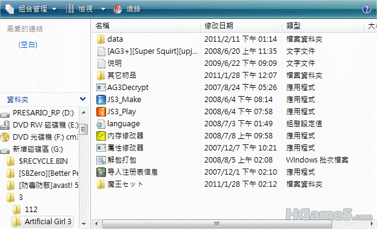Open the help question mark icon

[x=367, y=9]
